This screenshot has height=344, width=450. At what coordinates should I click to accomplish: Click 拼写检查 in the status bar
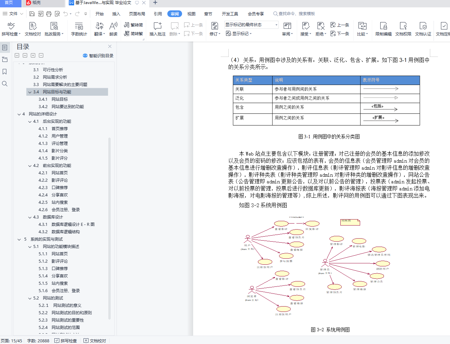tap(66, 341)
